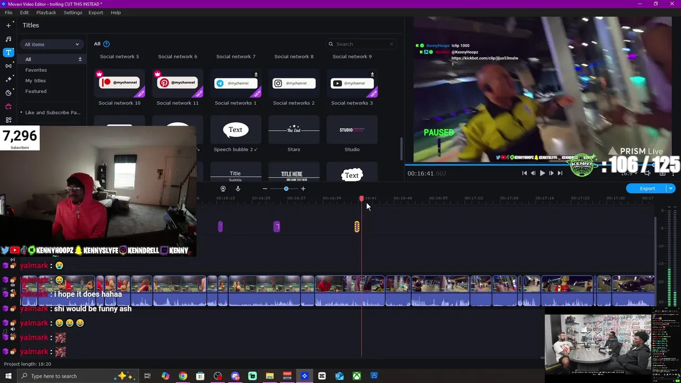
Task: Open Outlook from the taskbar
Action: 339,376
